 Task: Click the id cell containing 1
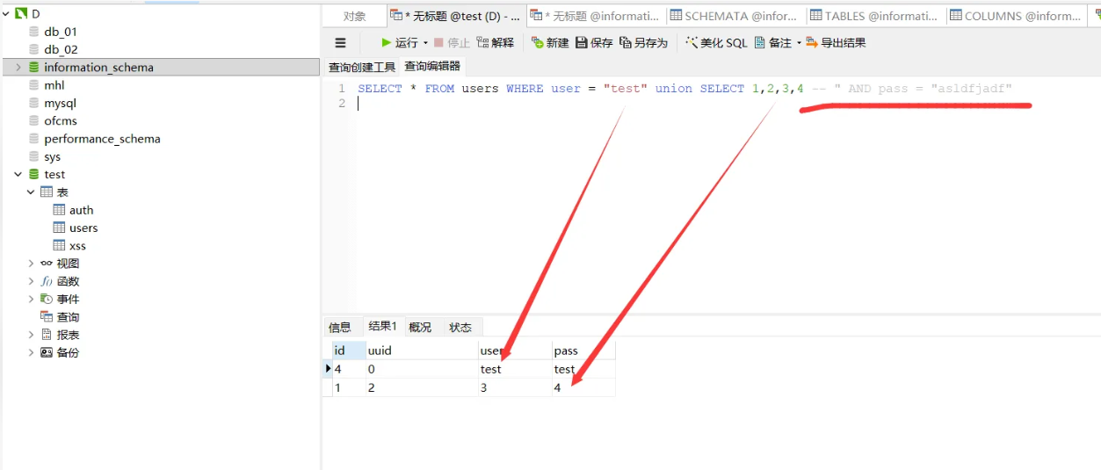click(x=349, y=387)
